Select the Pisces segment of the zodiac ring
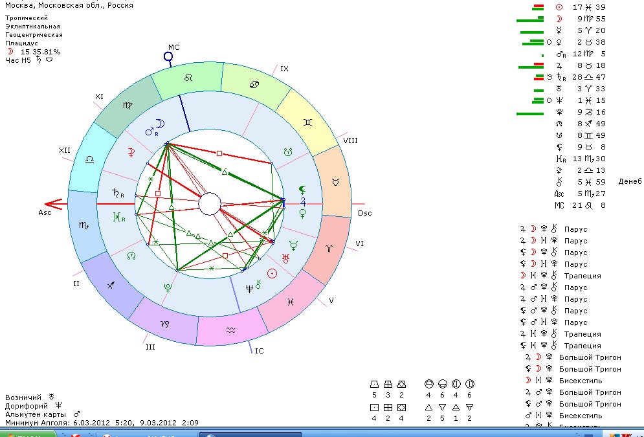 292,302
